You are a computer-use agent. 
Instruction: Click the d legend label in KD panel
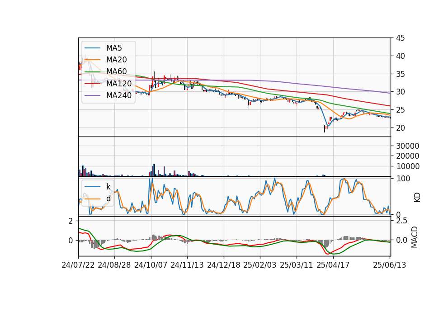tap(108, 199)
